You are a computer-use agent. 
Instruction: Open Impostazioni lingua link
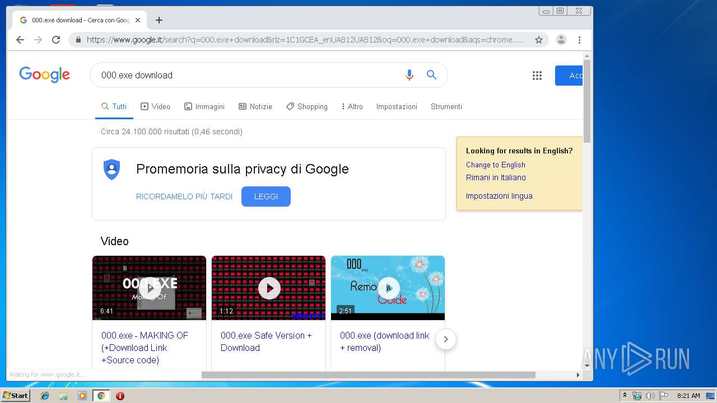click(499, 196)
